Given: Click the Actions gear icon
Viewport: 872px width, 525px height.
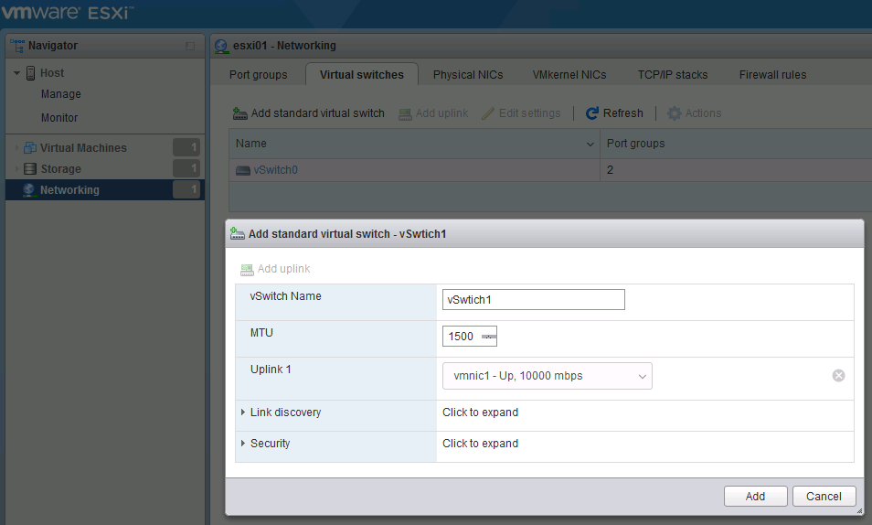Looking at the screenshot, I should pyautogui.click(x=674, y=113).
